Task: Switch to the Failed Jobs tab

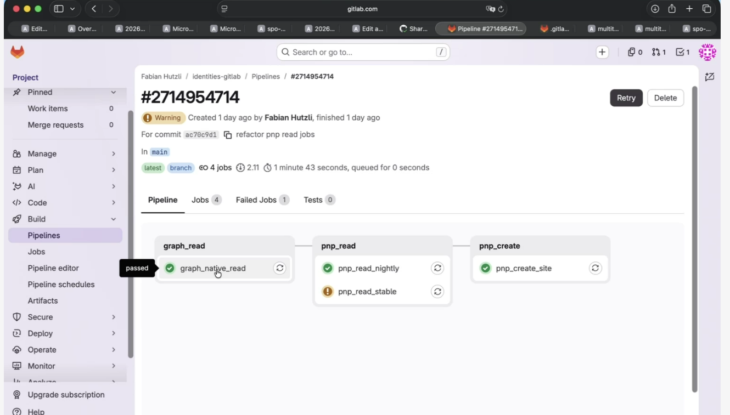Action: (x=262, y=200)
